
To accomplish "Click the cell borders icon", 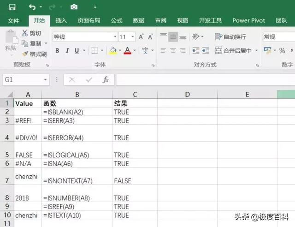I will click(x=94, y=50).
